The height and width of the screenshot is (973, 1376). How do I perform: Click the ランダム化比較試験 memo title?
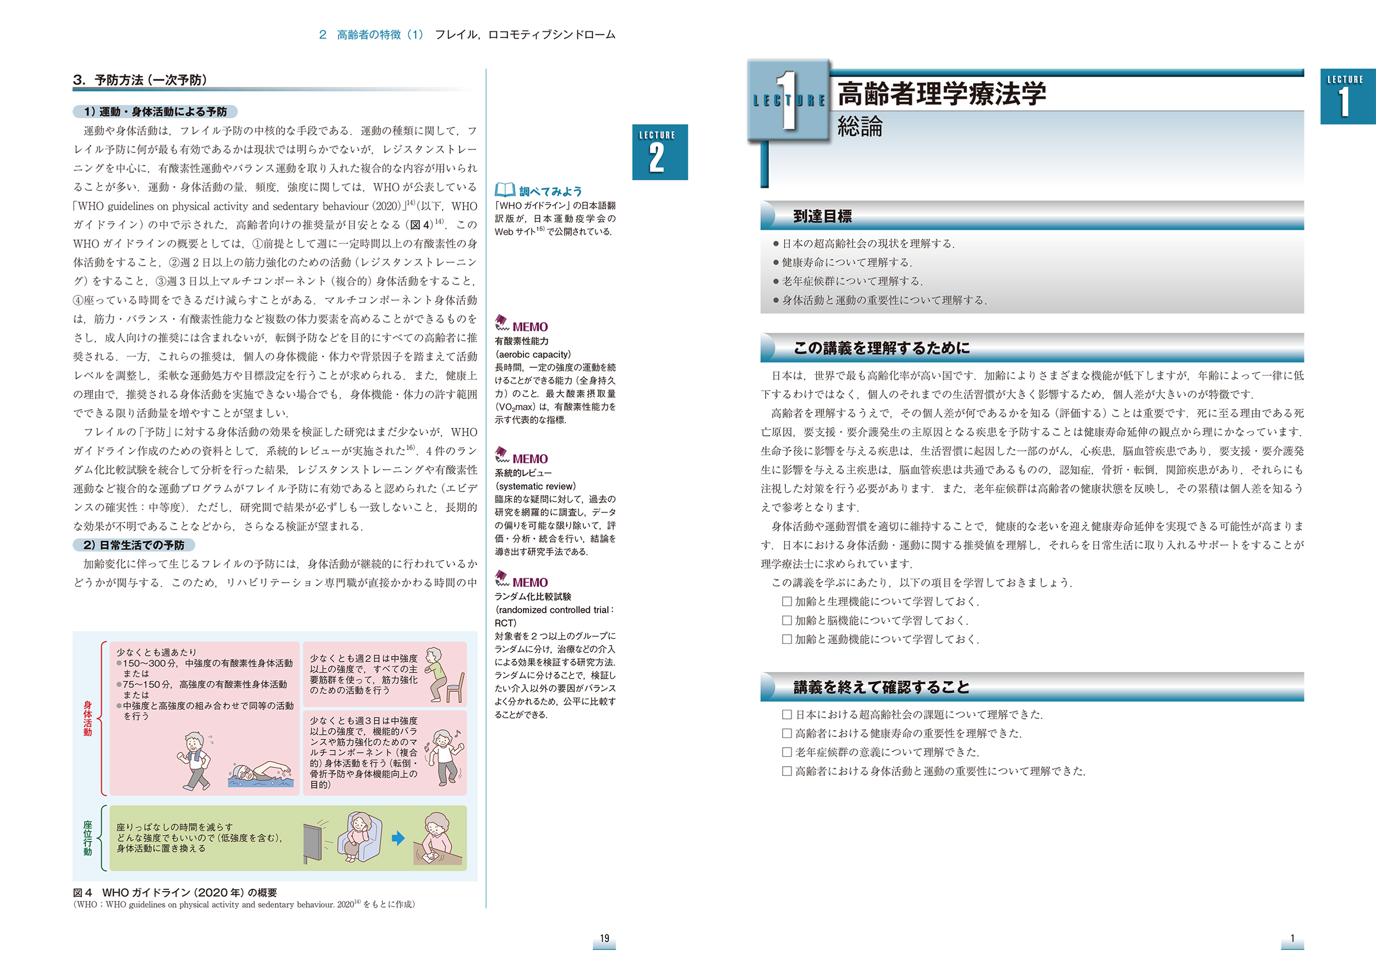click(533, 596)
